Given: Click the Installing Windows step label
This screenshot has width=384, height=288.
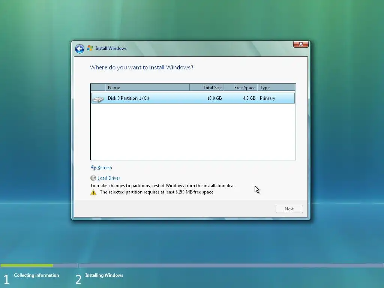Looking at the screenshot, I should pyautogui.click(x=104, y=275).
